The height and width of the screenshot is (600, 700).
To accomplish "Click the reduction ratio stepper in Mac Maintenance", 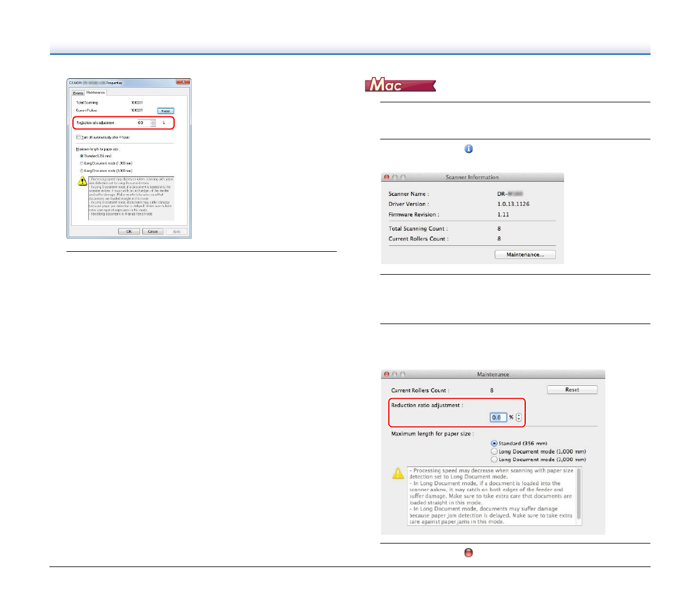I will (x=518, y=417).
